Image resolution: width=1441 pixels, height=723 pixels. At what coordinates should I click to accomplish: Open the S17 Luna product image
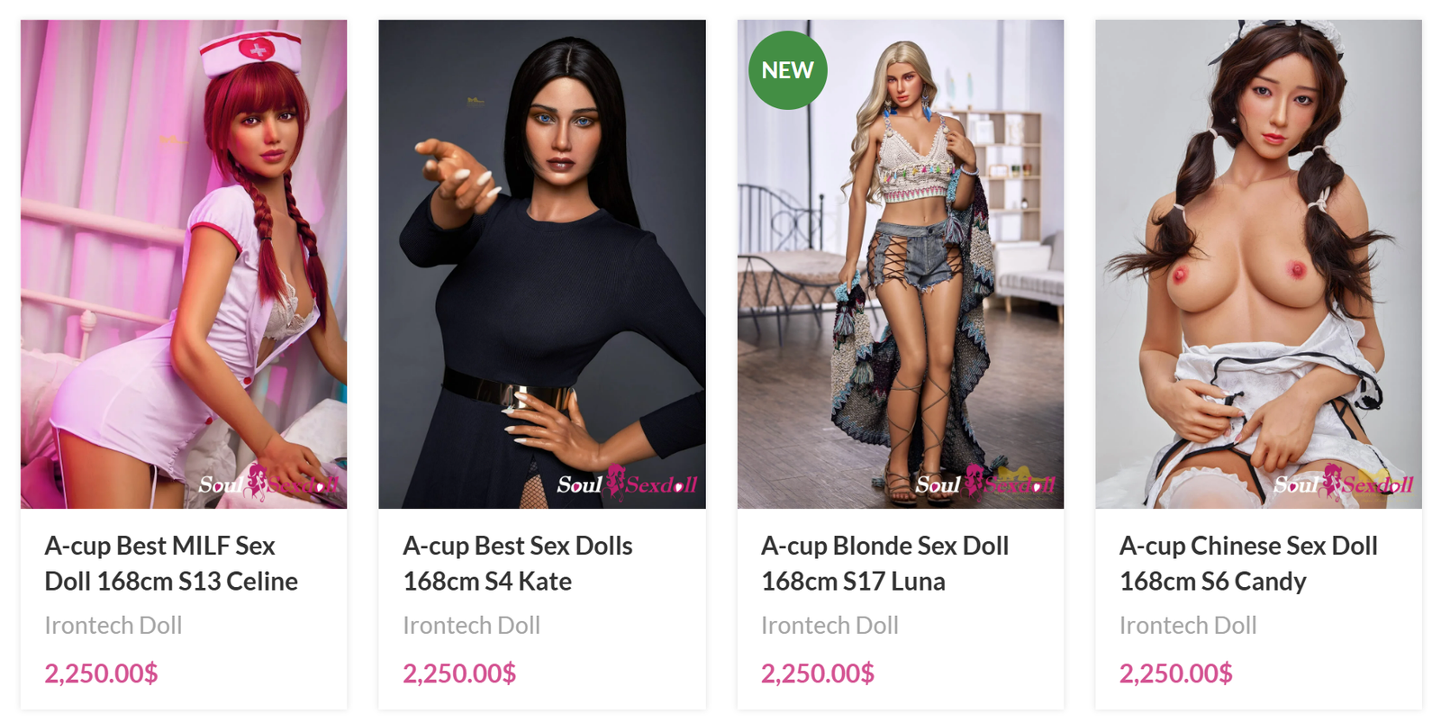(901, 264)
